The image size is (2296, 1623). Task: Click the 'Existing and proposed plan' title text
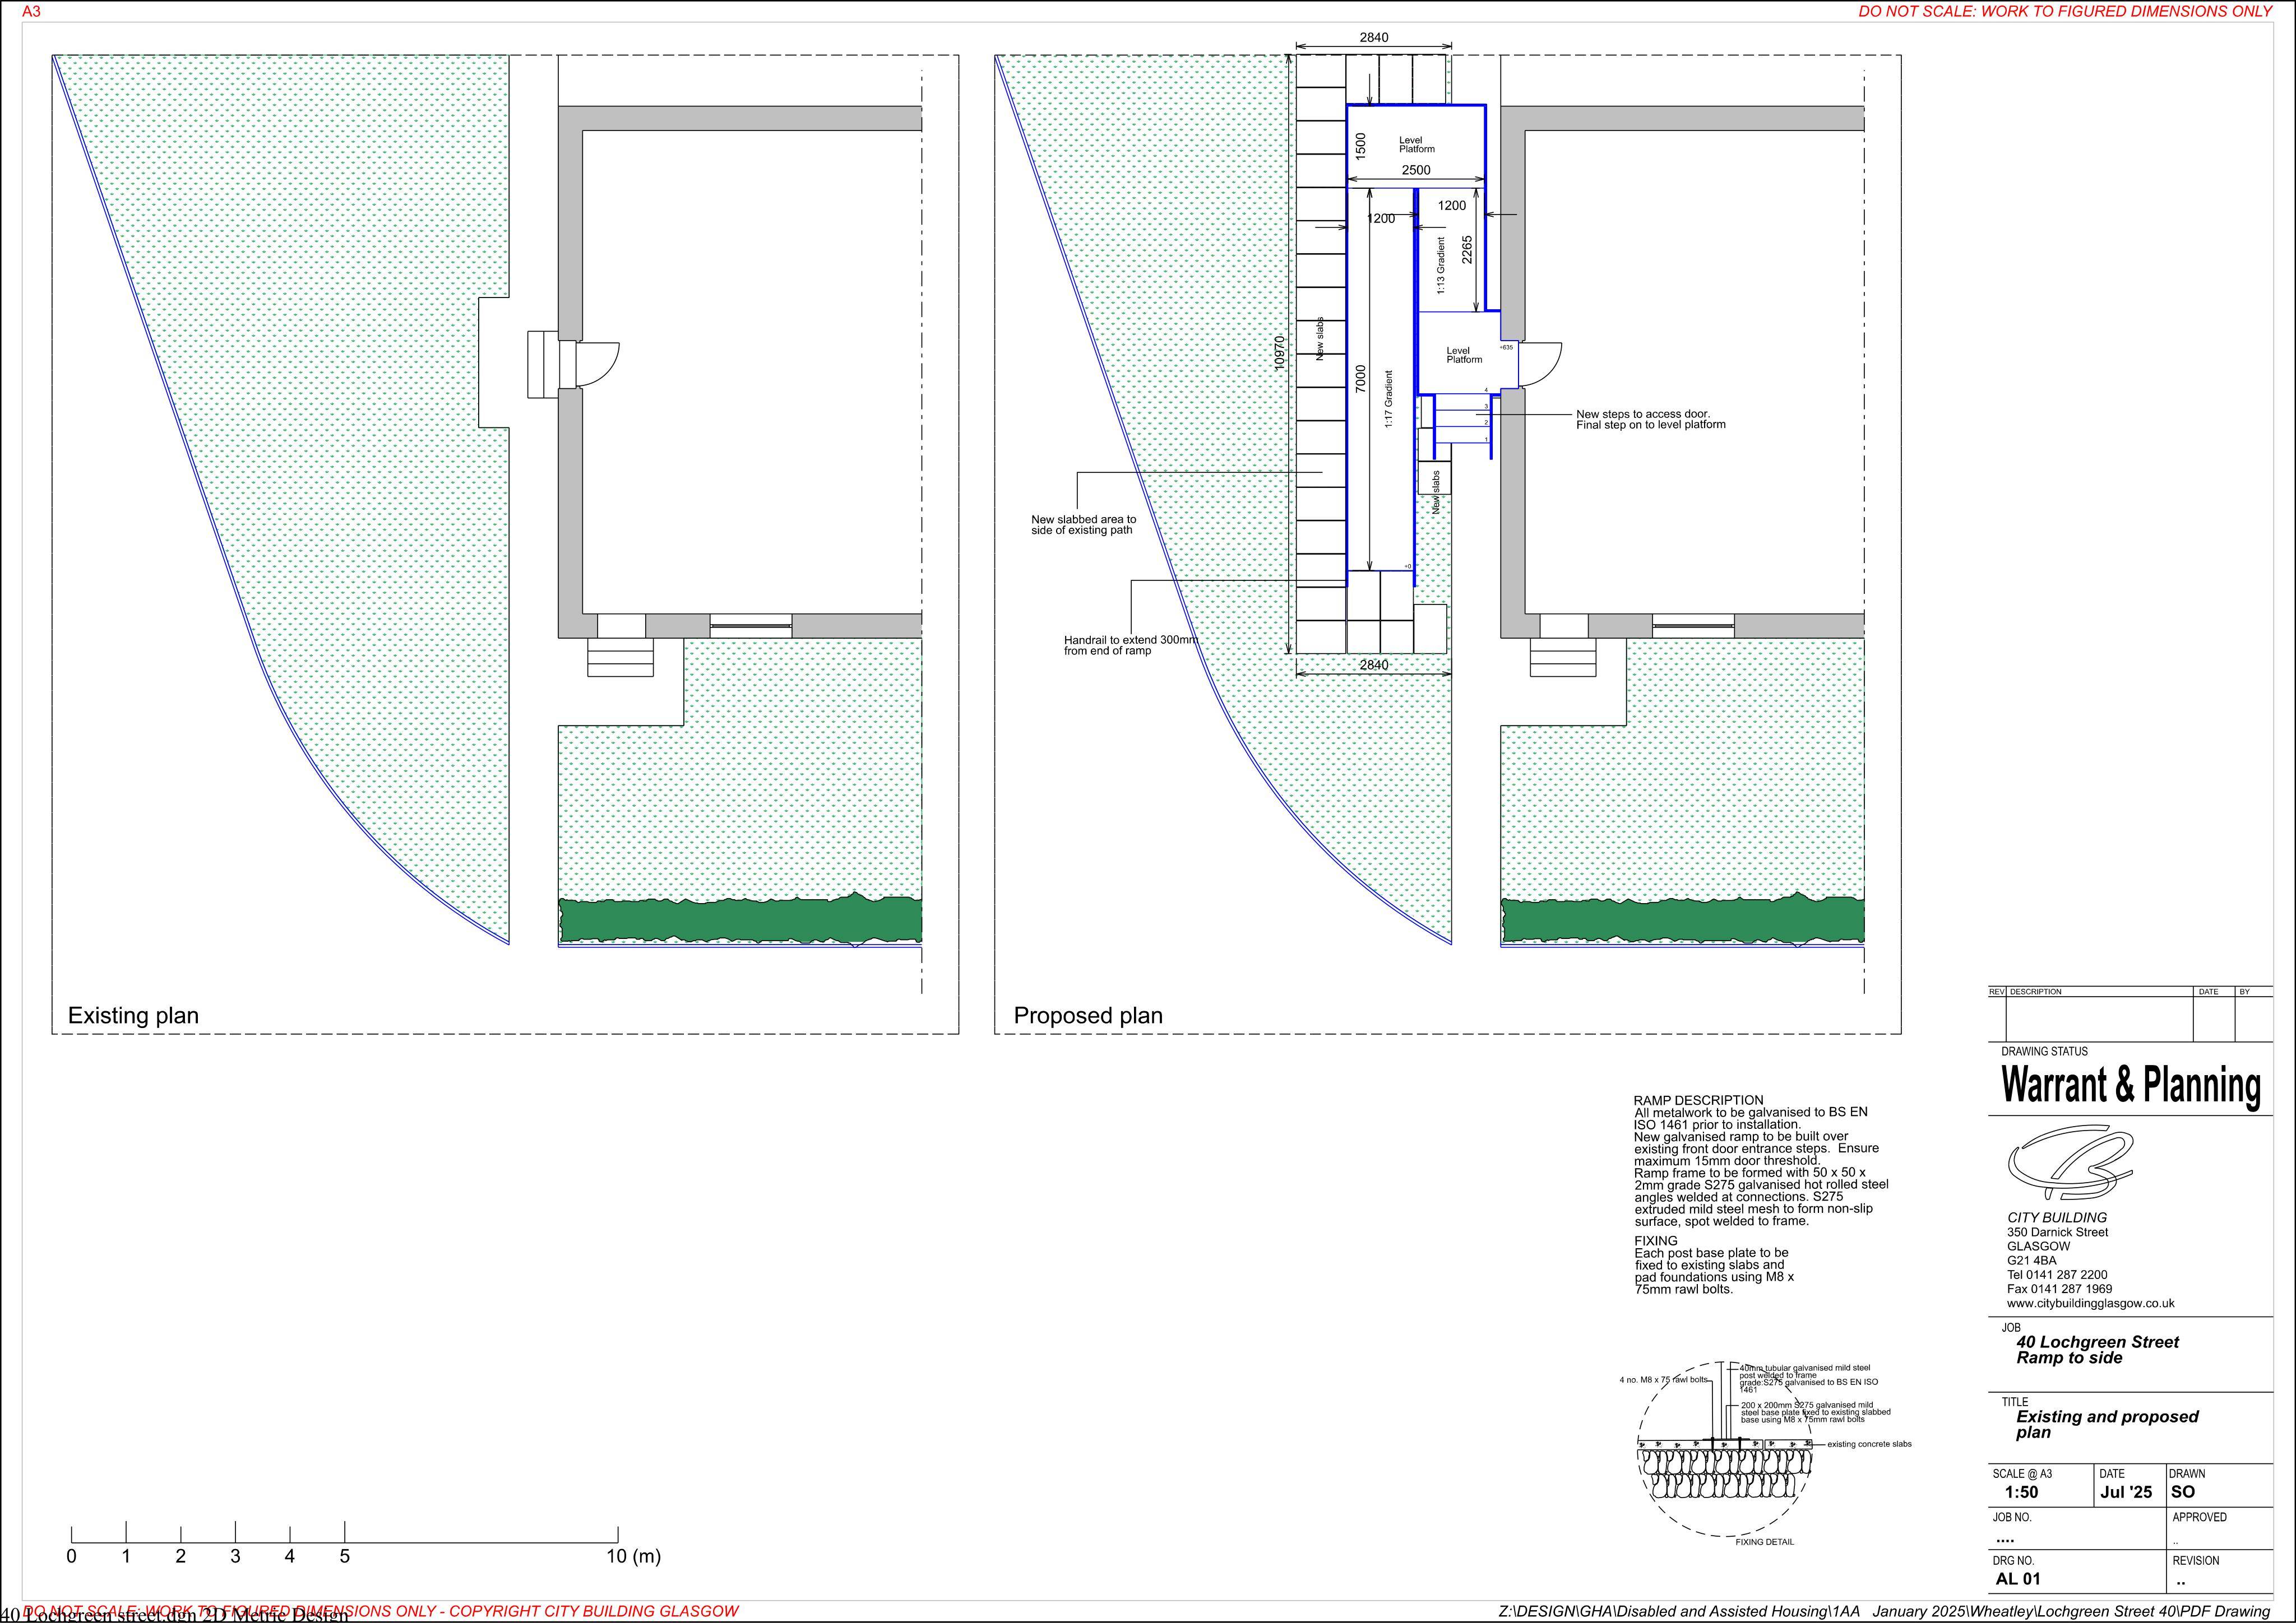click(2107, 1424)
